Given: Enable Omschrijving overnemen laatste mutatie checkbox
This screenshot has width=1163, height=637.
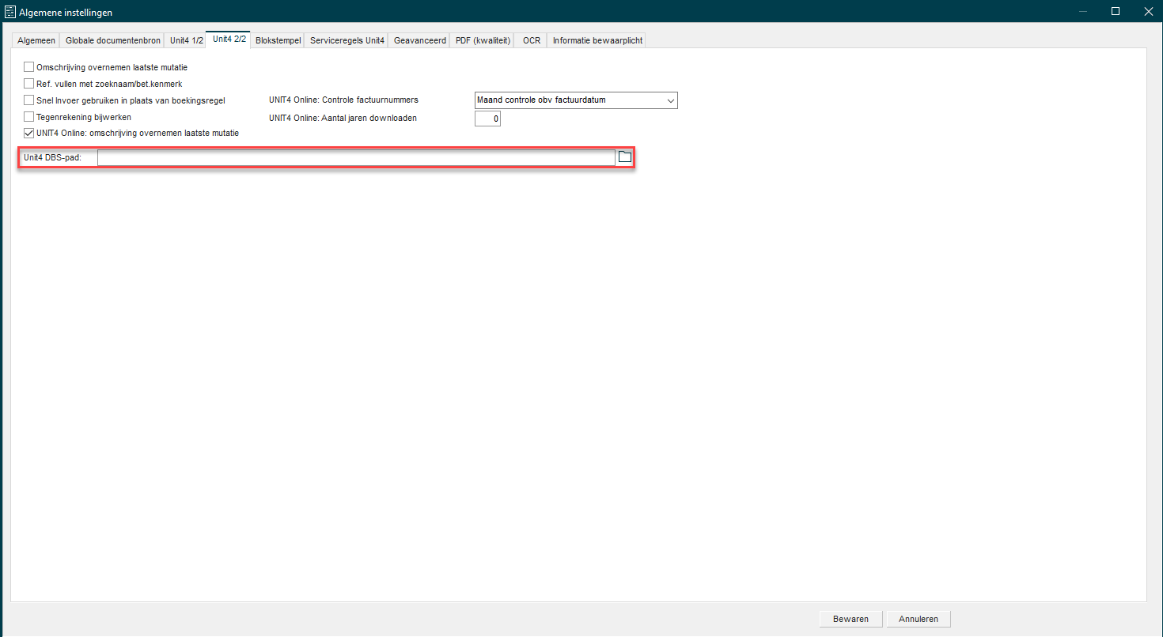Looking at the screenshot, I should [x=29, y=67].
